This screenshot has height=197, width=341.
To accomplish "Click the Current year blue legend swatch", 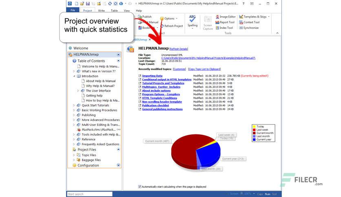I will (254, 140).
